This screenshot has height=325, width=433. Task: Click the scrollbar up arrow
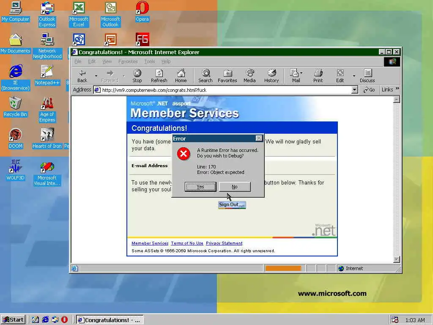click(397, 99)
